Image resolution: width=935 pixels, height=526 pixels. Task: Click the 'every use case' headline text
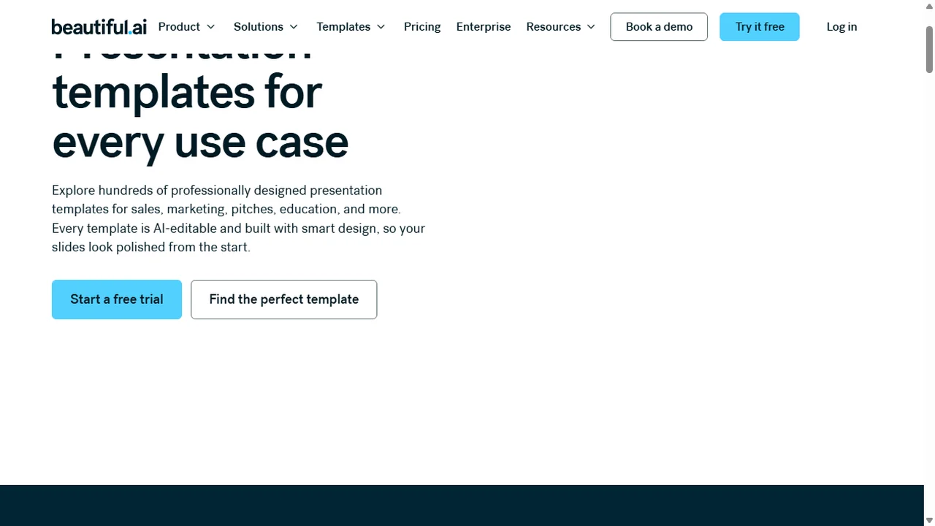200,142
